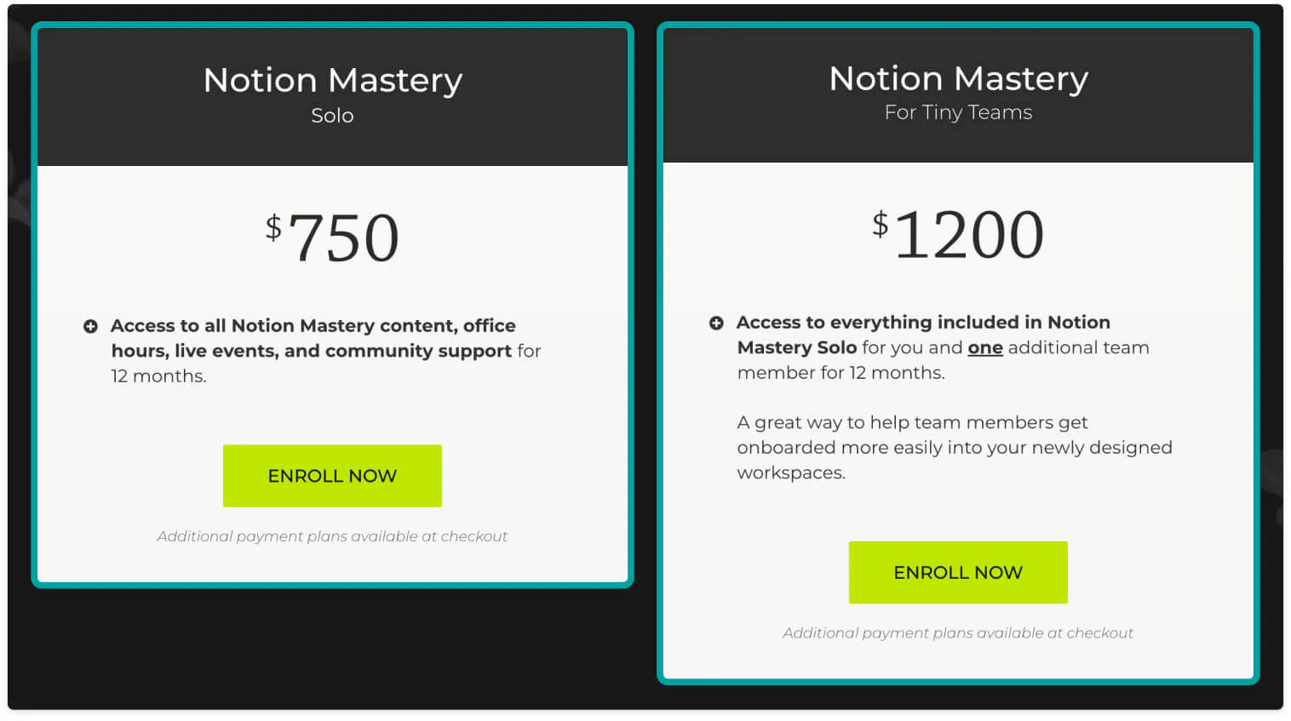Select the Notion Mastery heading above For Tiny Teams
This screenshot has height=721, width=1291.
(959, 78)
